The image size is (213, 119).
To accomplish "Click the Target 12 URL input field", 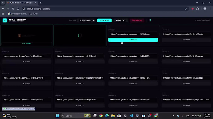I will click(186, 78).
